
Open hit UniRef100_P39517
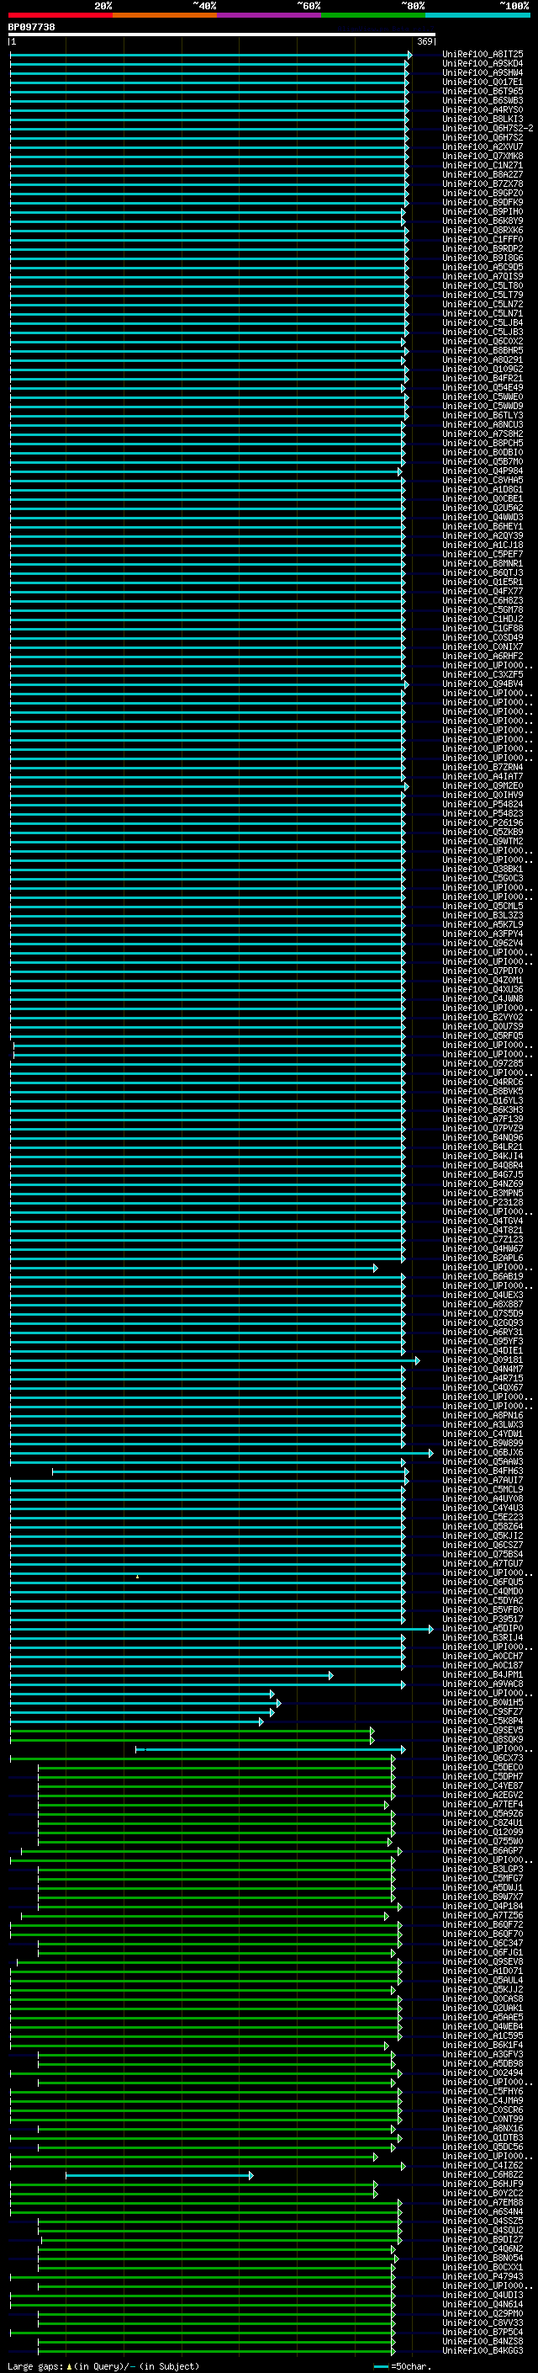tap(483, 1619)
